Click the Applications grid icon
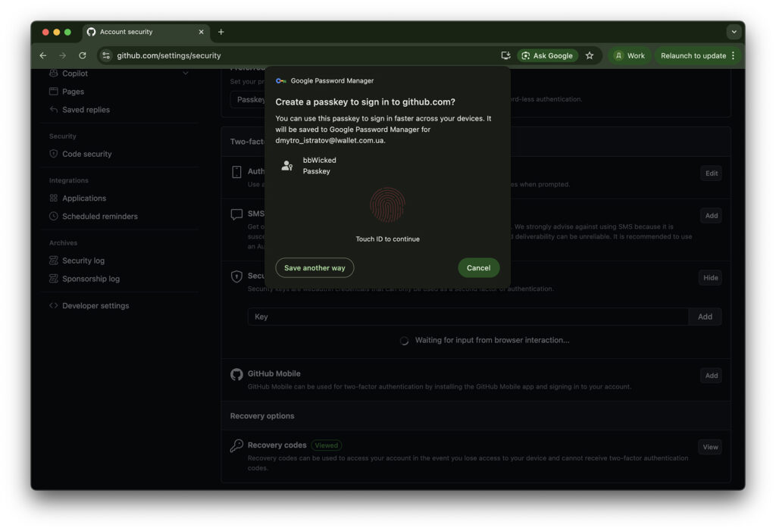 pyautogui.click(x=54, y=198)
